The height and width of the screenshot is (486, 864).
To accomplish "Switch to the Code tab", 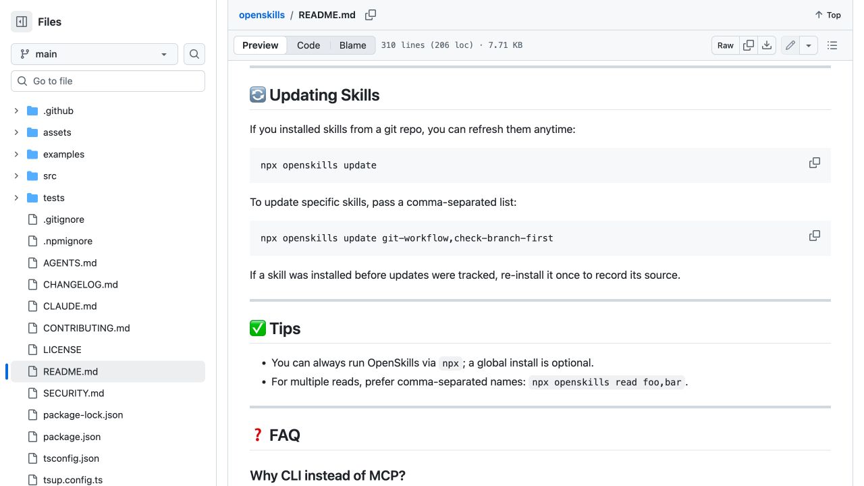I will (308, 45).
